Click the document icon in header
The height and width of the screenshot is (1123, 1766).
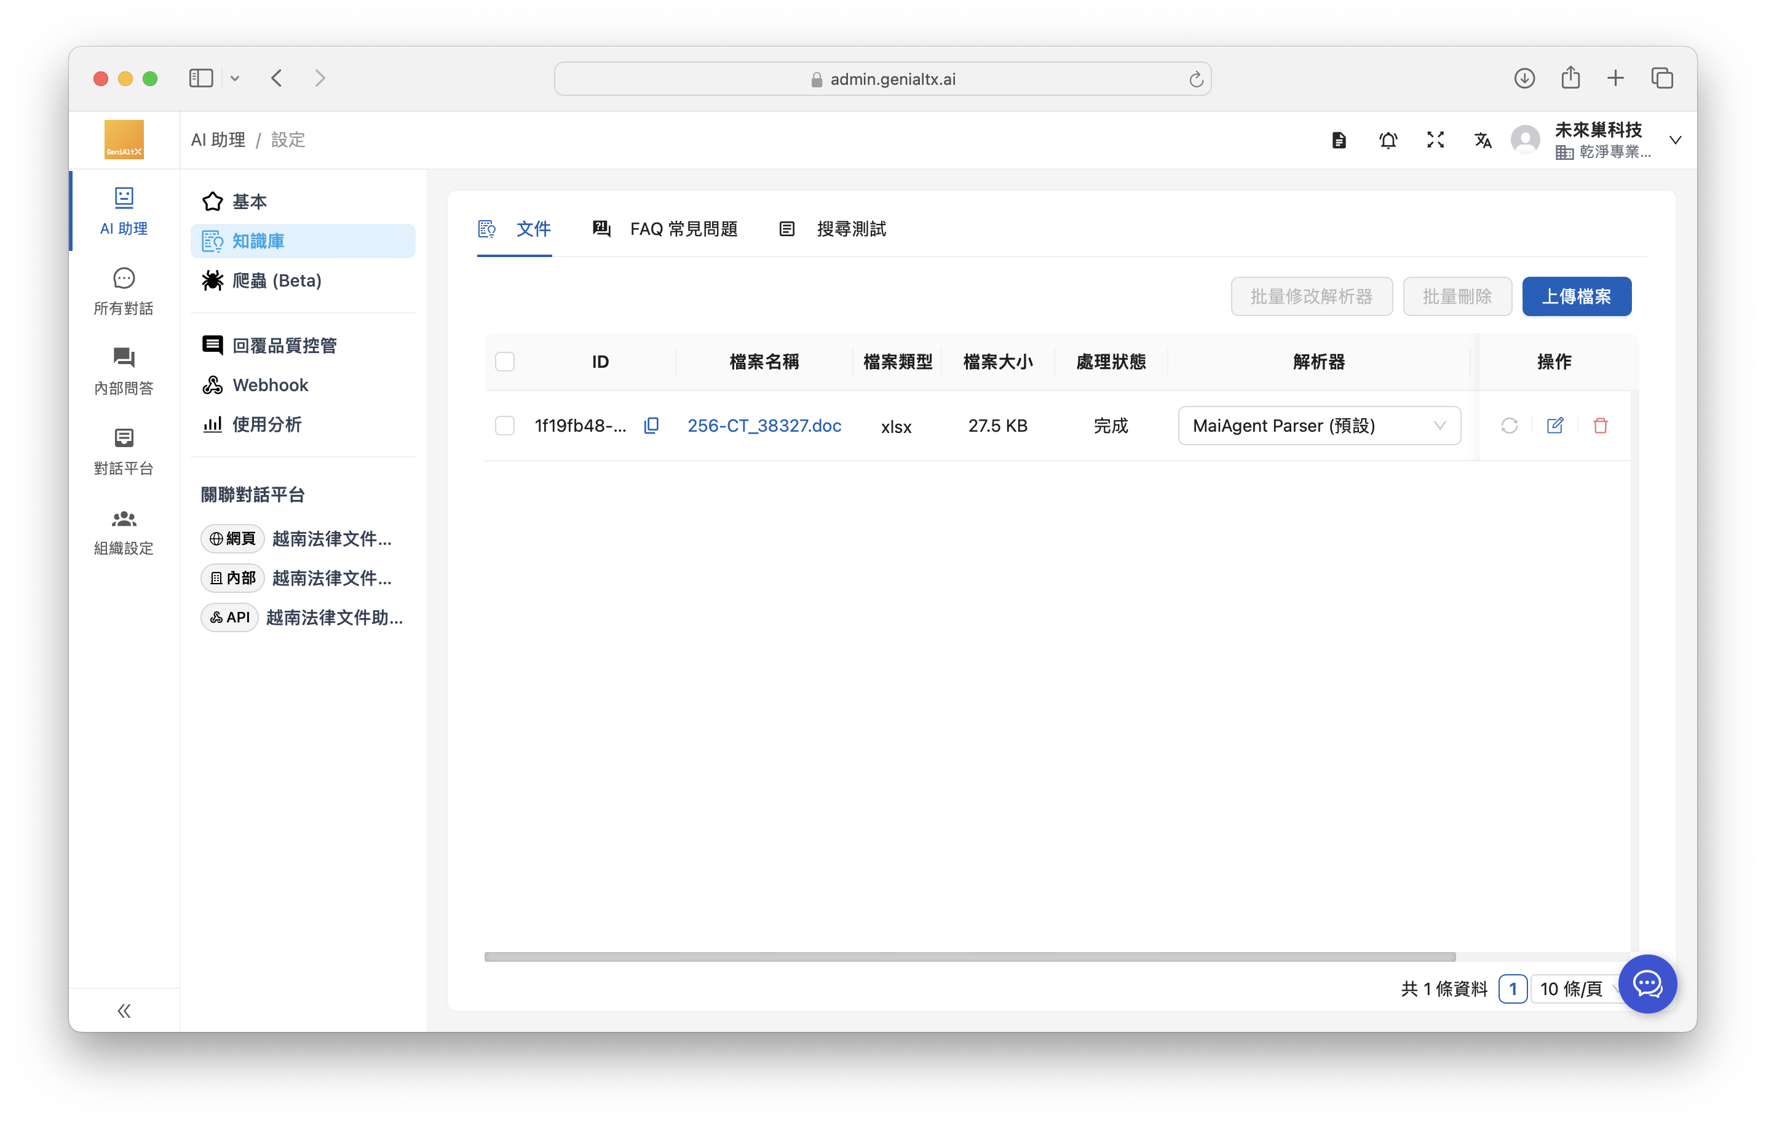tap(1339, 140)
